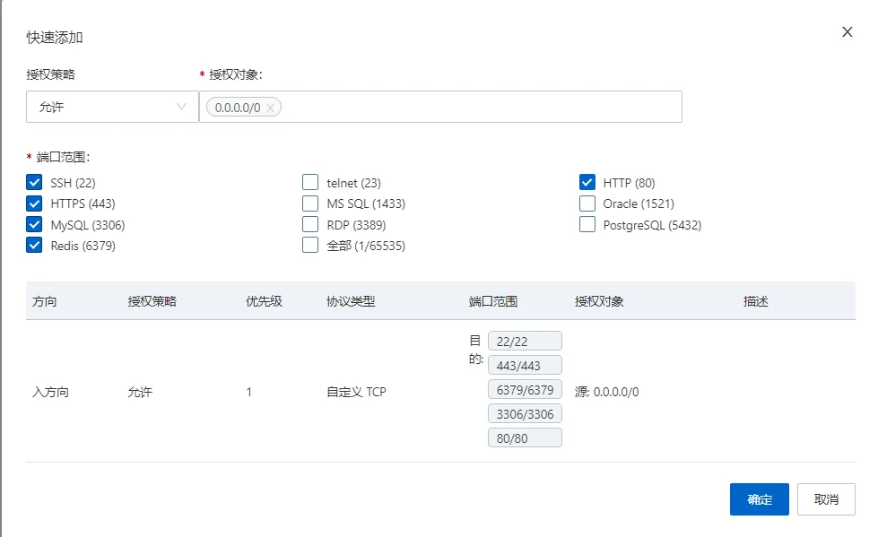Select the 3306/3306 port range tag
This screenshot has height=537, width=878.
click(x=525, y=413)
